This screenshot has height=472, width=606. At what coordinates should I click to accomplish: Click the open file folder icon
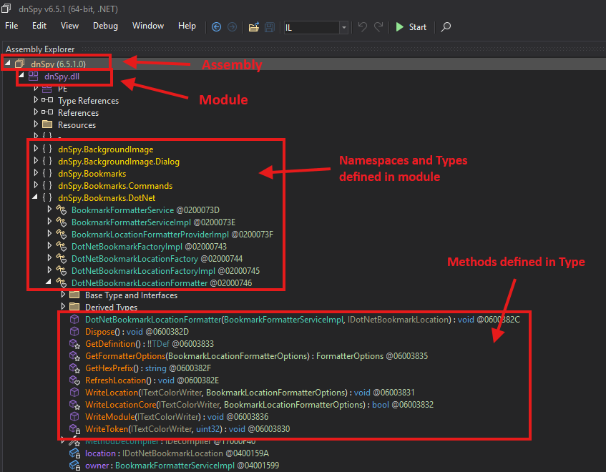(x=253, y=27)
